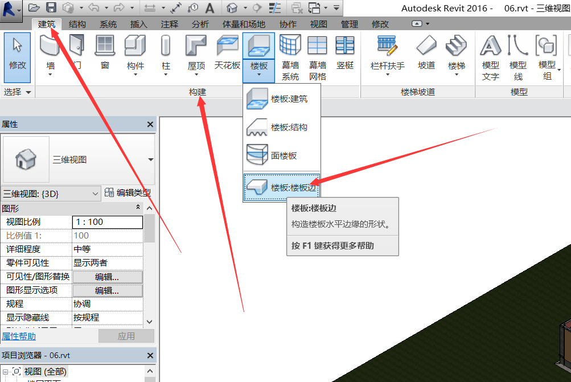Screen dimensions: 571x382
Task: Collapse the 图形 properties section
Action: (138, 208)
